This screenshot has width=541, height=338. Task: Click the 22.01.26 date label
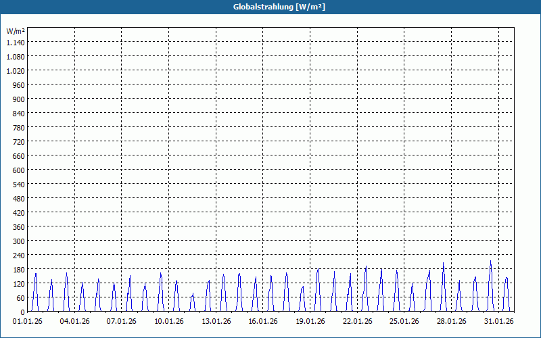[x=358, y=322]
